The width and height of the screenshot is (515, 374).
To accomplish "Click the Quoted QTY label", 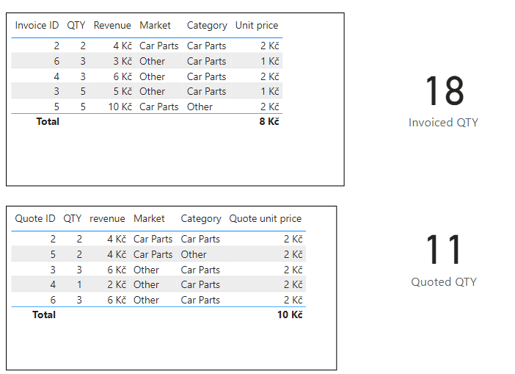I will tap(444, 282).
